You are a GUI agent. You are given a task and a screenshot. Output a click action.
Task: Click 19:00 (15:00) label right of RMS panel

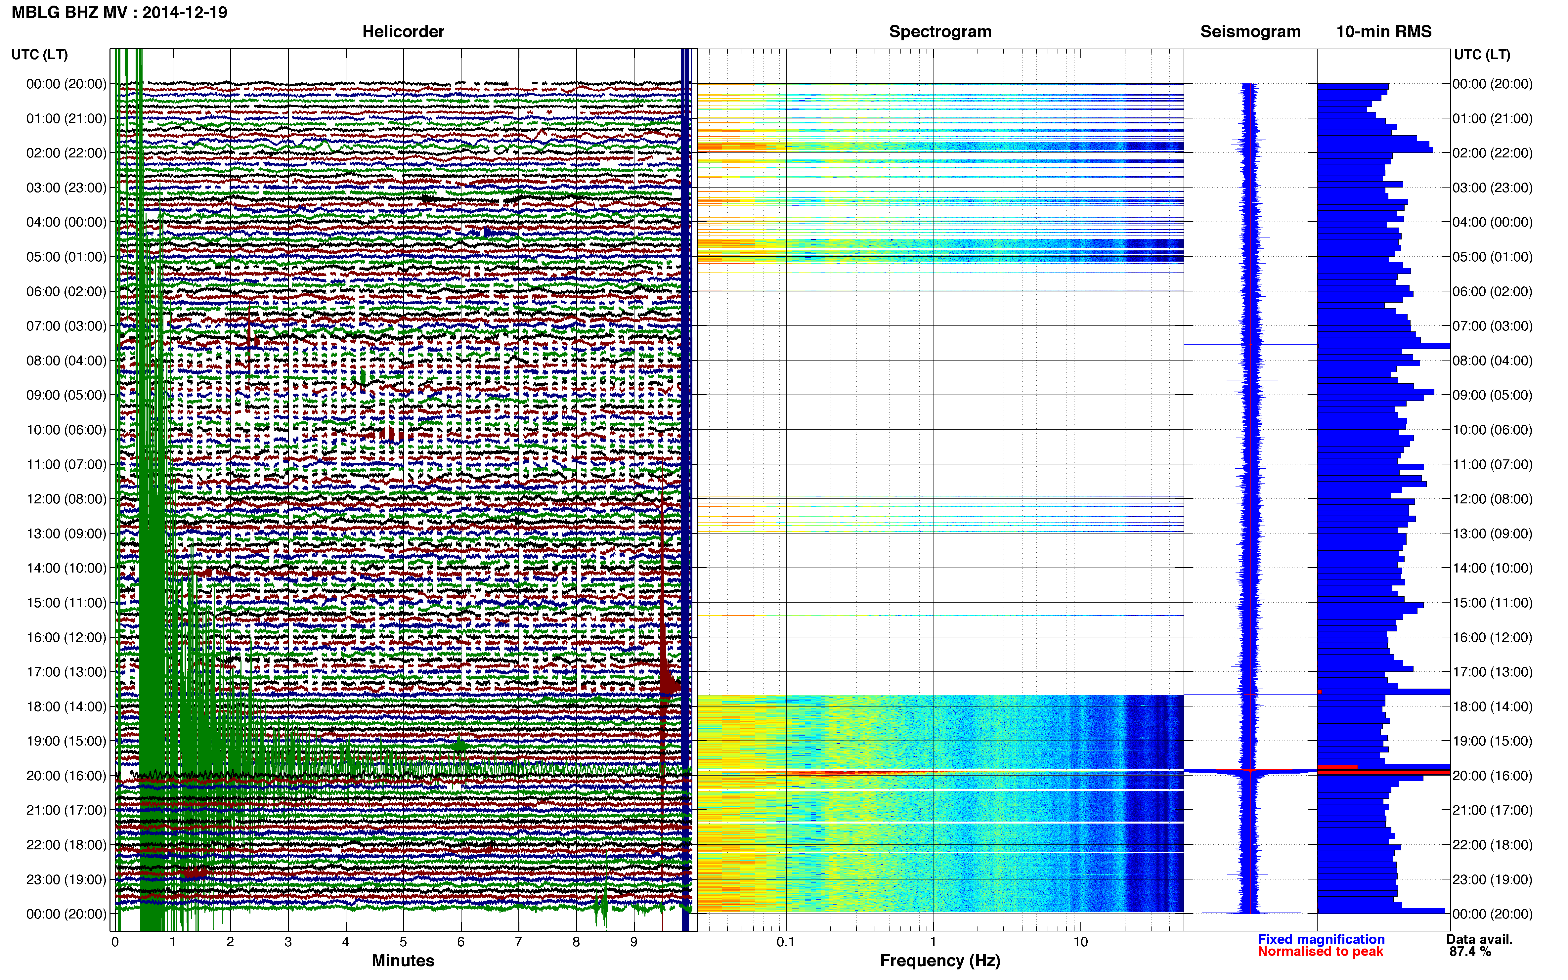click(x=1492, y=741)
